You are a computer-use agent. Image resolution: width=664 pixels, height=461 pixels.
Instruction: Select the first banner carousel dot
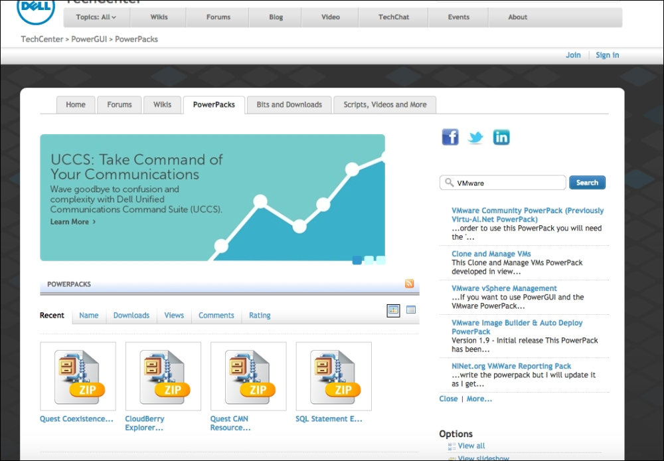point(357,260)
